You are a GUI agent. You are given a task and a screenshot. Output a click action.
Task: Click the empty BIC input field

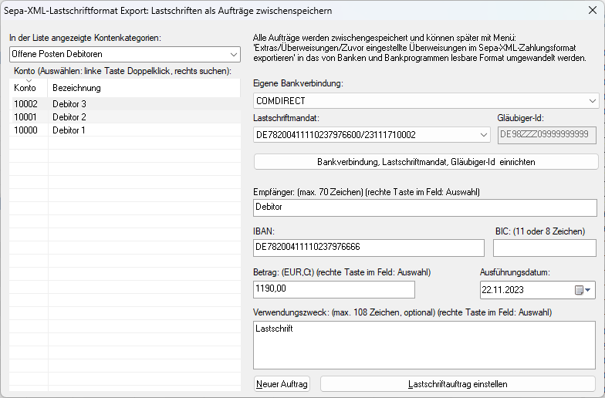click(545, 248)
